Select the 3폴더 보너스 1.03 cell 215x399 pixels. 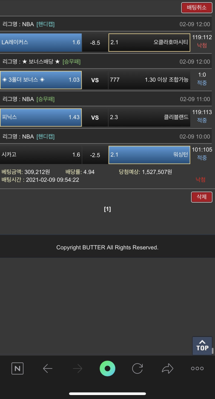[x=40, y=80]
